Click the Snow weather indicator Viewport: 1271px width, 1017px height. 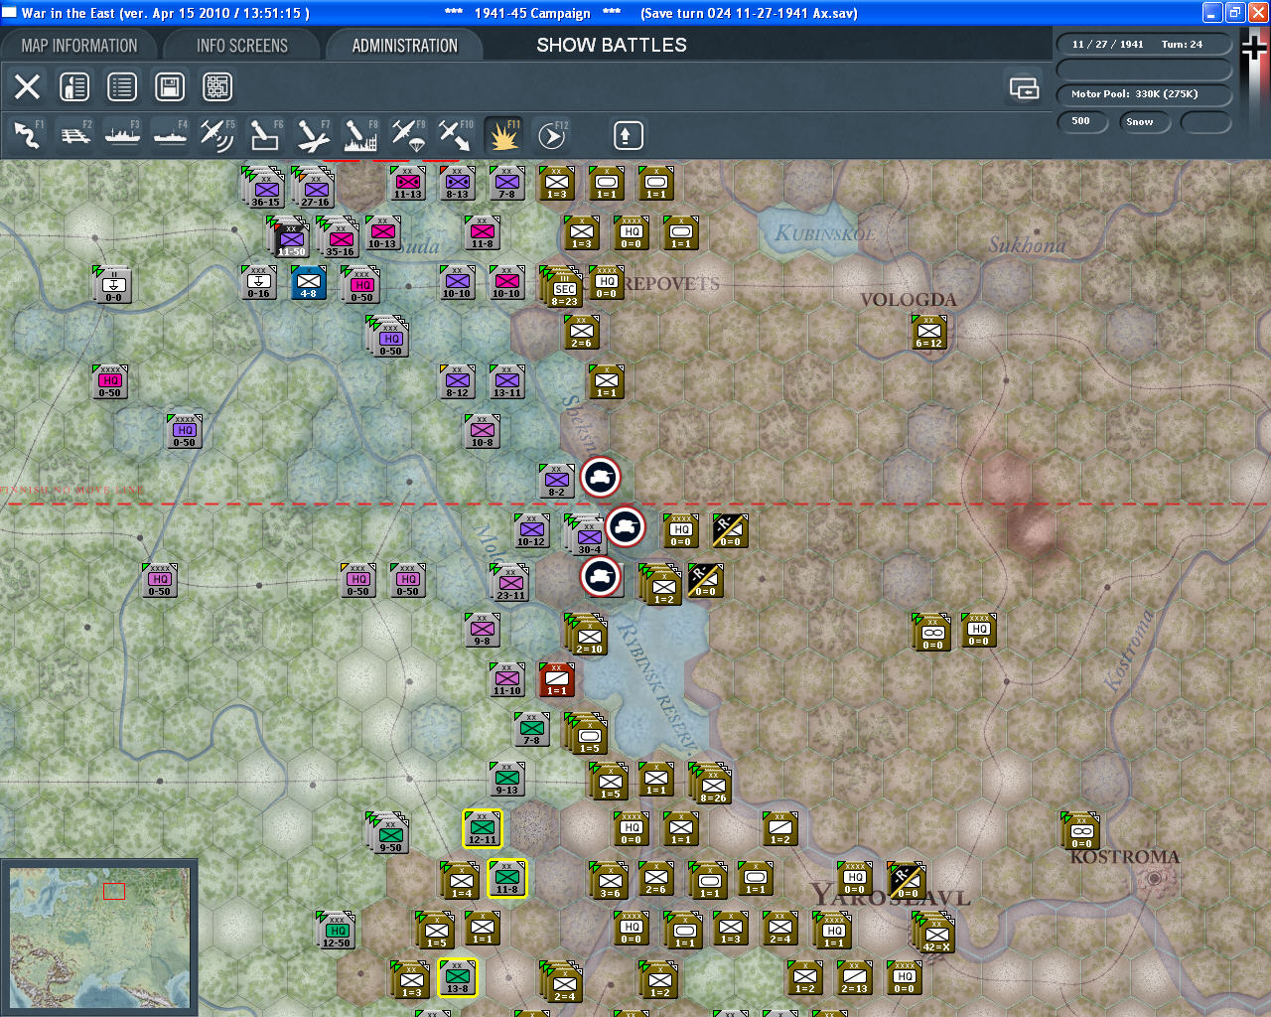1143,121
